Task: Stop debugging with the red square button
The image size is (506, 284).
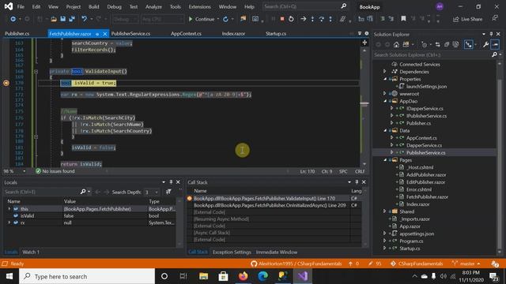Action: [x=282, y=19]
